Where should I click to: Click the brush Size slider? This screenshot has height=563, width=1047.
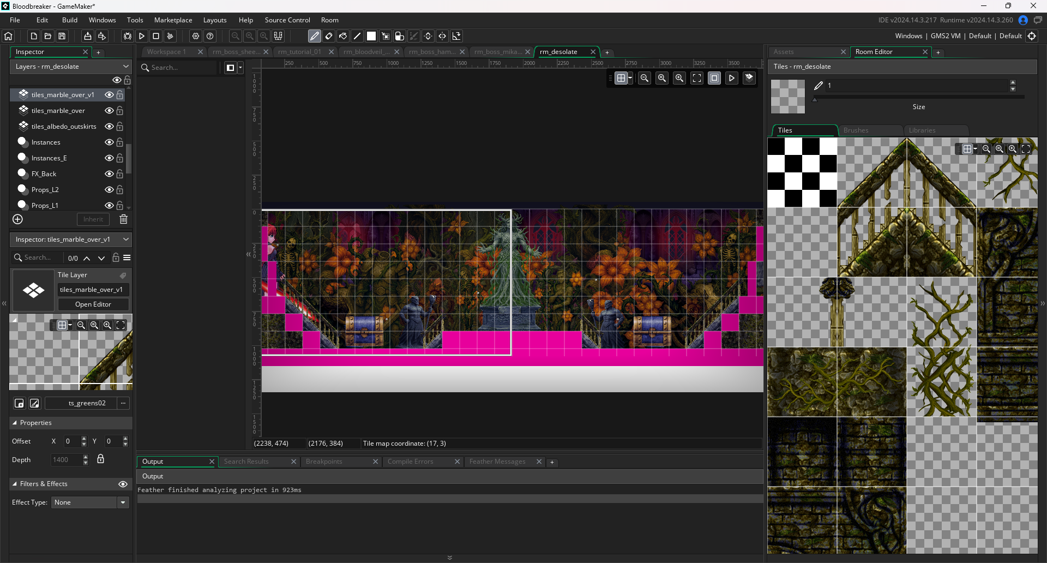(x=918, y=97)
